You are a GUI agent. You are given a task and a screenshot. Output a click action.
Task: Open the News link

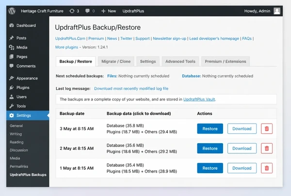pos(112,38)
